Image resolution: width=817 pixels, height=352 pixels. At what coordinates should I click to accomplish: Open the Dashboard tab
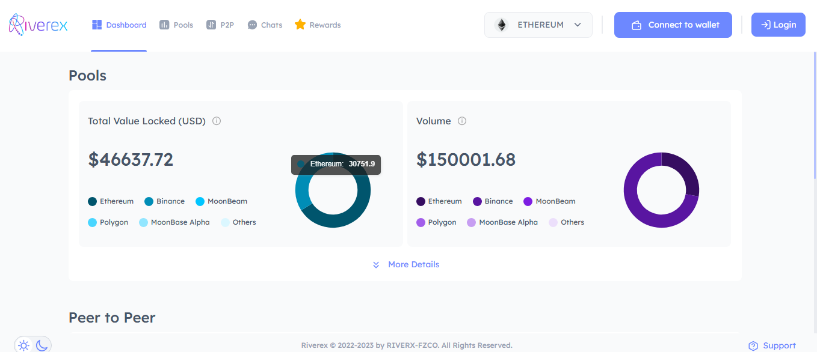pos(119,25)
